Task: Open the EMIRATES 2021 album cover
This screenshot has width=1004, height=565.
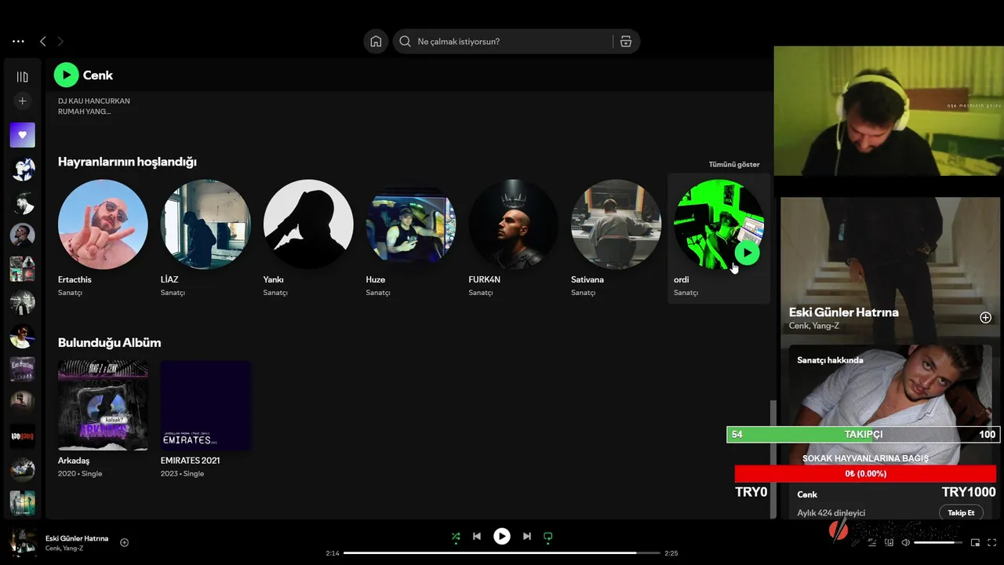Action: [x=206, y=405]
